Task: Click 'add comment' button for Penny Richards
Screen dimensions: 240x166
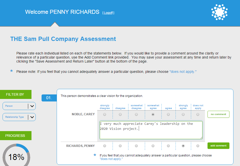Action: click(x=218, y=146)
